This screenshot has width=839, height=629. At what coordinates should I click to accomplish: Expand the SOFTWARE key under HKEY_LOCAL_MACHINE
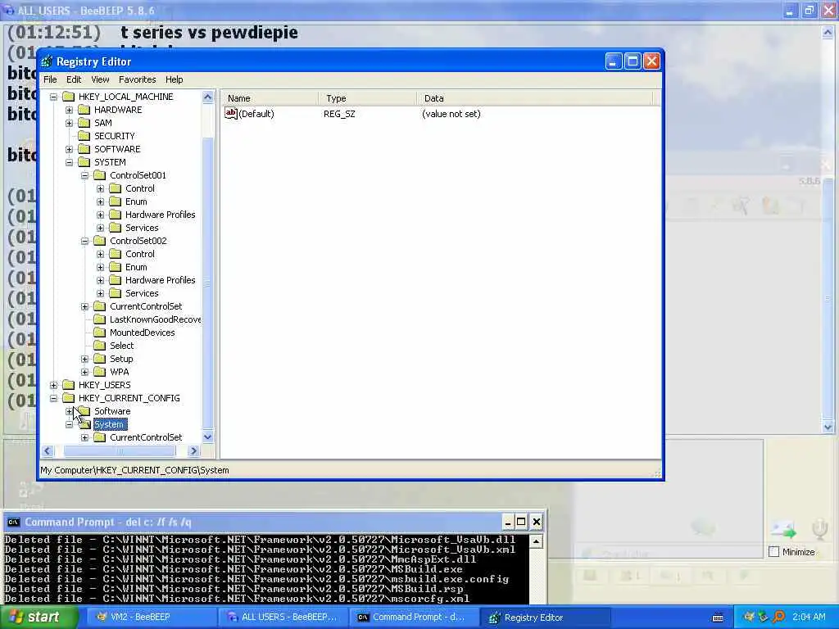click(69, 149)
